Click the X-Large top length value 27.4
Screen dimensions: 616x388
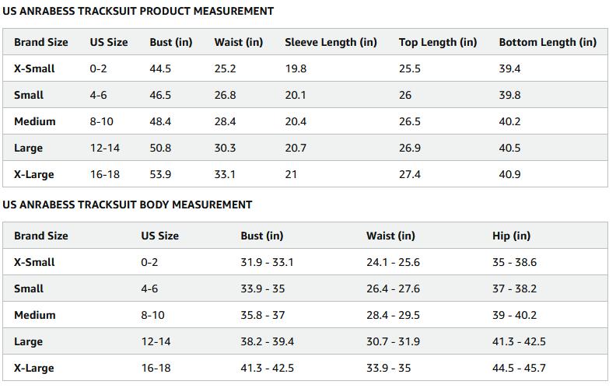[x=410, y=174]
